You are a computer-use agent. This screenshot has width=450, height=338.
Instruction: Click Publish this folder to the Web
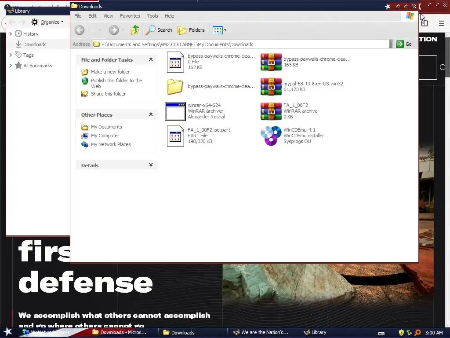[x=116, y=83]
